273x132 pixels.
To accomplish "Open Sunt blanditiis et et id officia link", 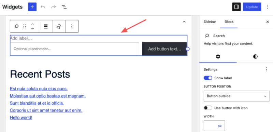I will [37, 103].
